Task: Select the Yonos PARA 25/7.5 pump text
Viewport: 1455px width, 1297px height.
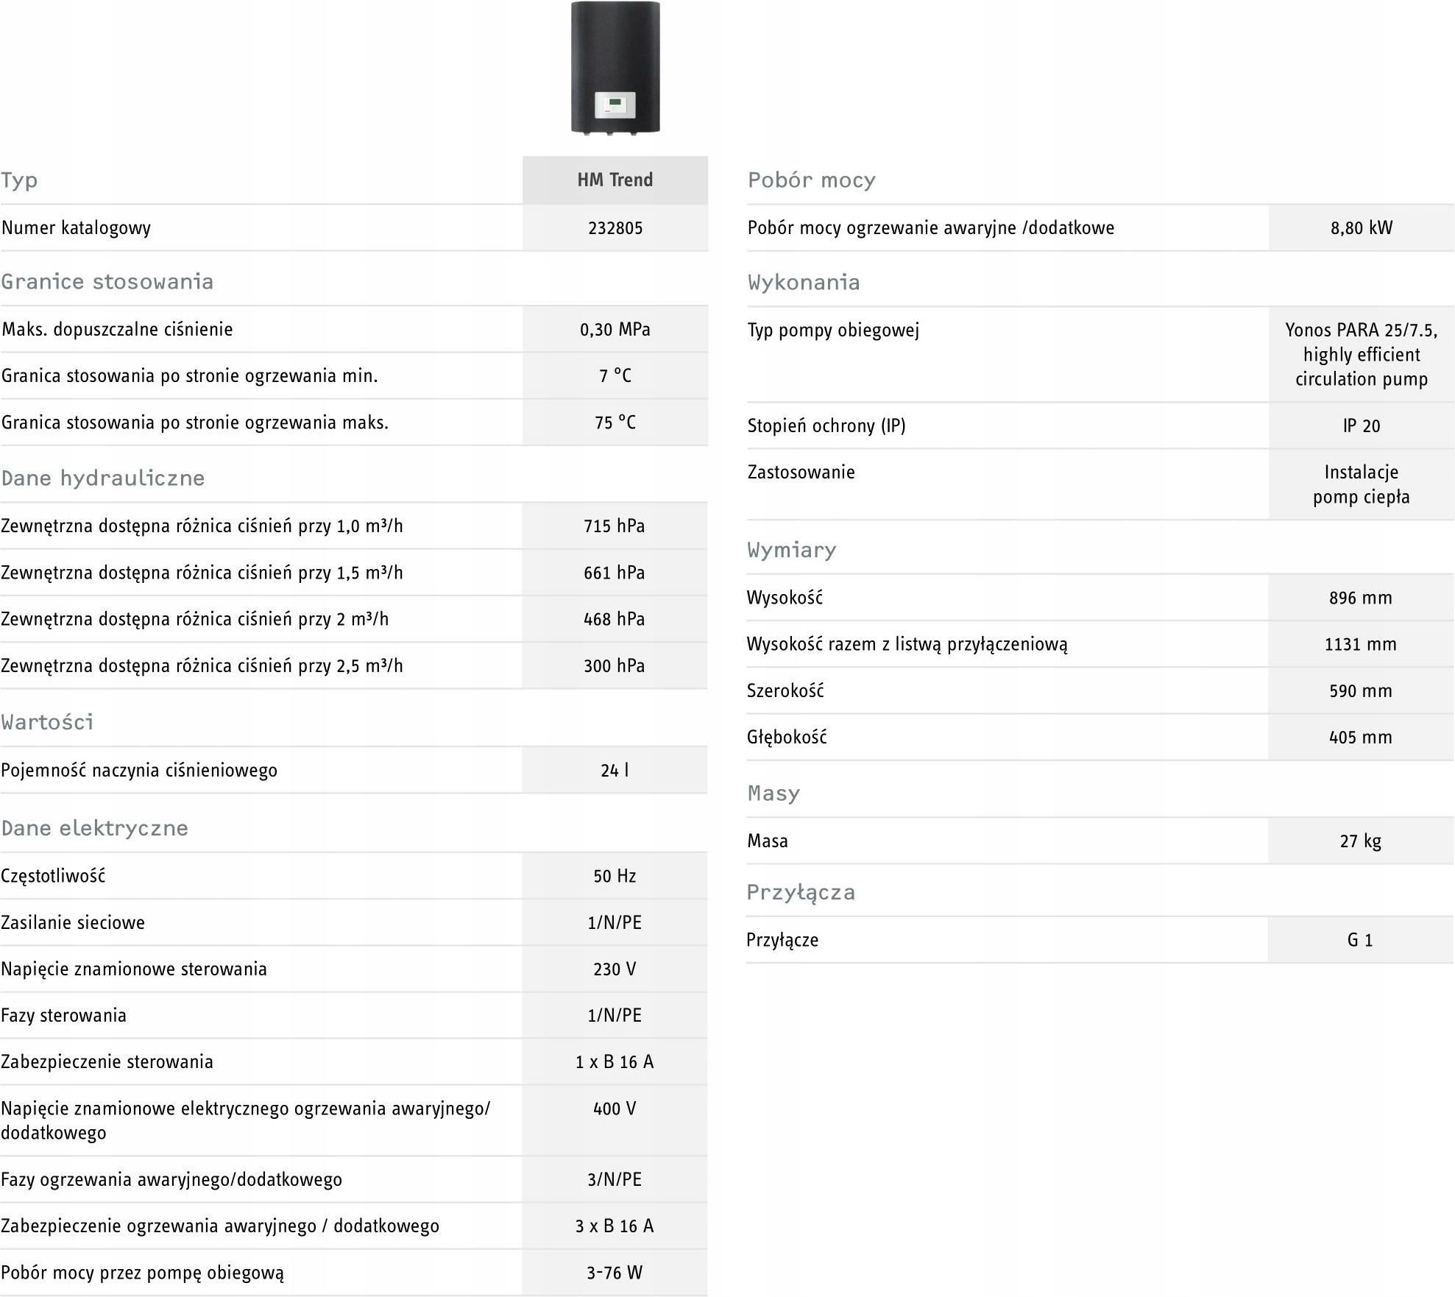Action: (x=1362, y=331)
